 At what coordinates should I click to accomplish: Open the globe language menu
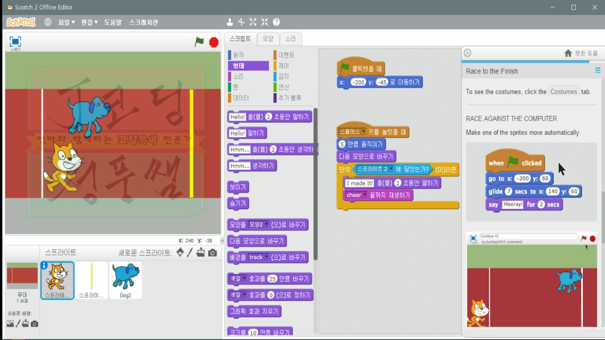(48, 22)
